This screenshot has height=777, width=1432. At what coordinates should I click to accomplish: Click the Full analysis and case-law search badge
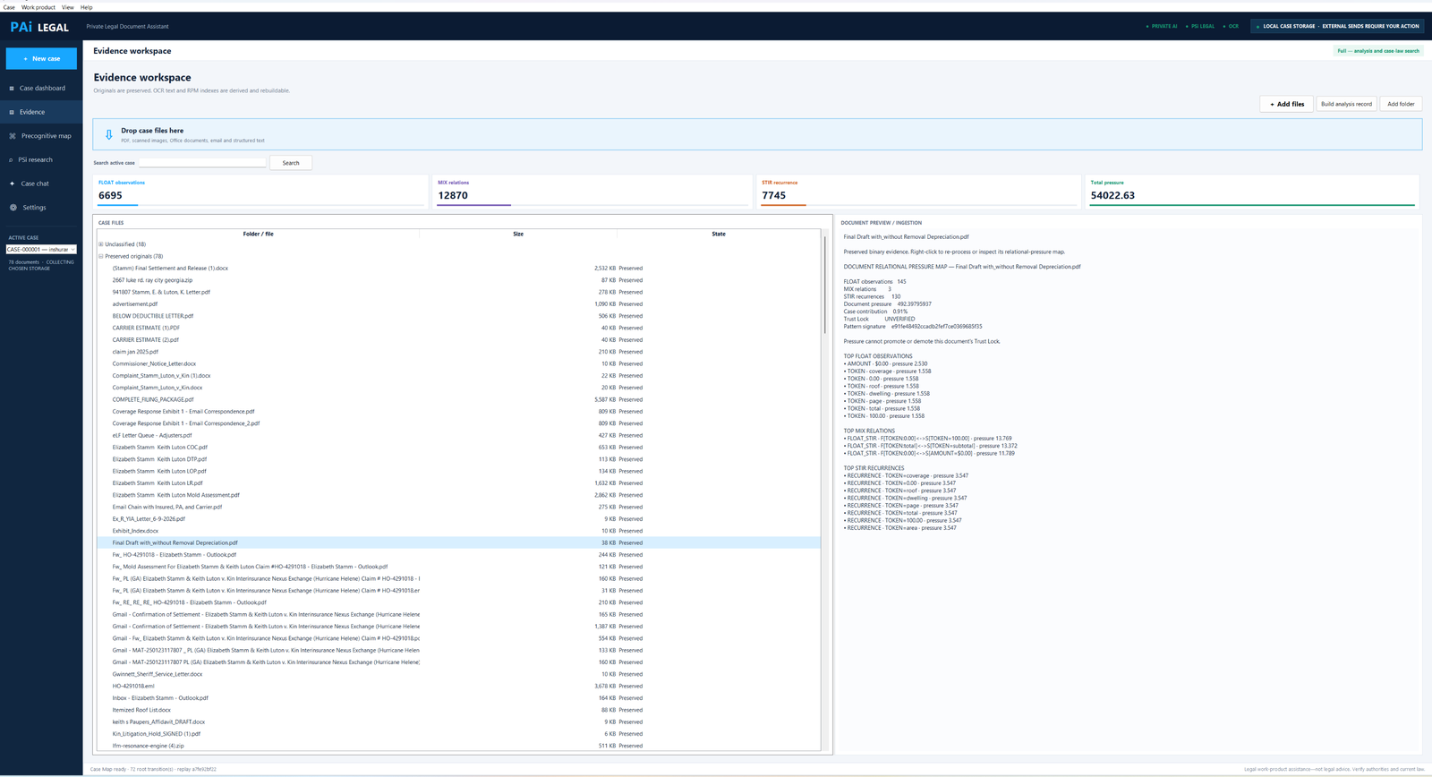tap(1377, 51)
